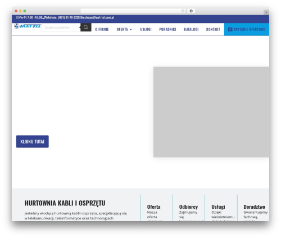
Task: Open the O FIRMIE menu item
Action: click(102, 29)
